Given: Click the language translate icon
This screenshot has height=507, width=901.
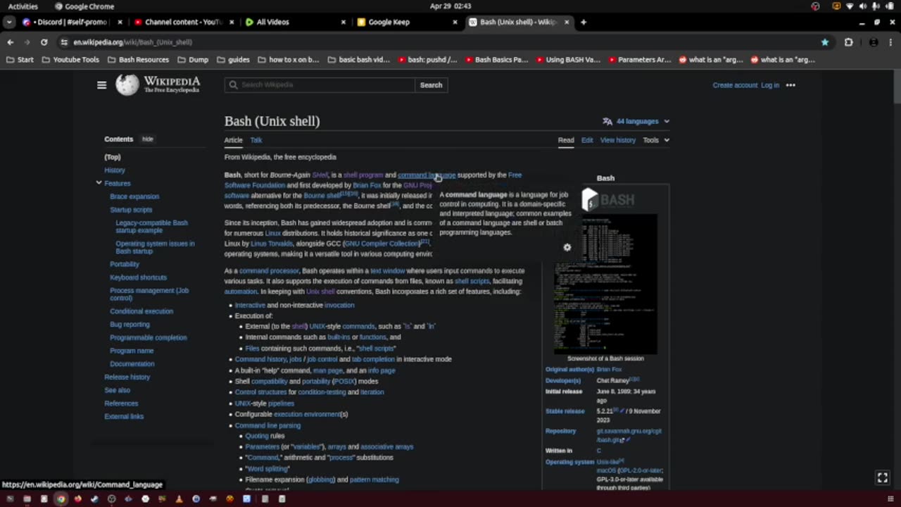Looking at the screenshot, I should [607, 121].
